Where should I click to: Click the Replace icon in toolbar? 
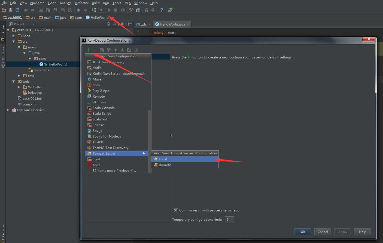click(x=70, y=10)
